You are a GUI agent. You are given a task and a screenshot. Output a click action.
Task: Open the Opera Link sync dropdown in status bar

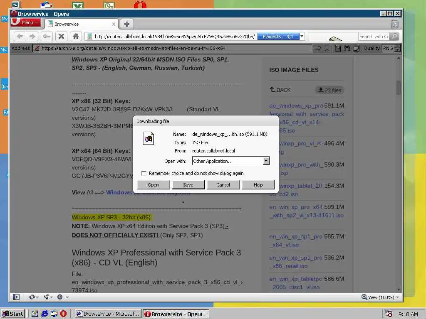[x=33, y=297]
